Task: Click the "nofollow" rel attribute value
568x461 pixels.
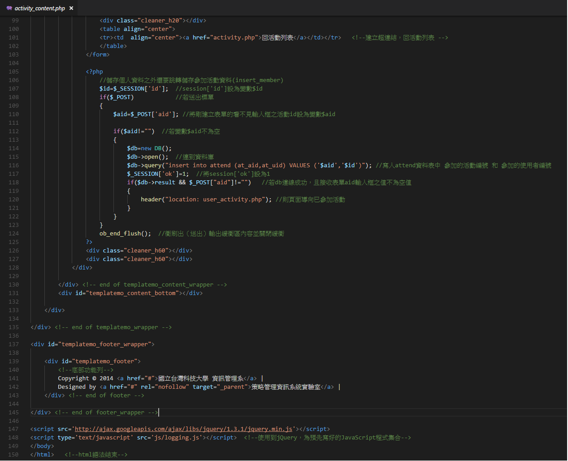Action: pyautogui.click(x=172, y=387)
